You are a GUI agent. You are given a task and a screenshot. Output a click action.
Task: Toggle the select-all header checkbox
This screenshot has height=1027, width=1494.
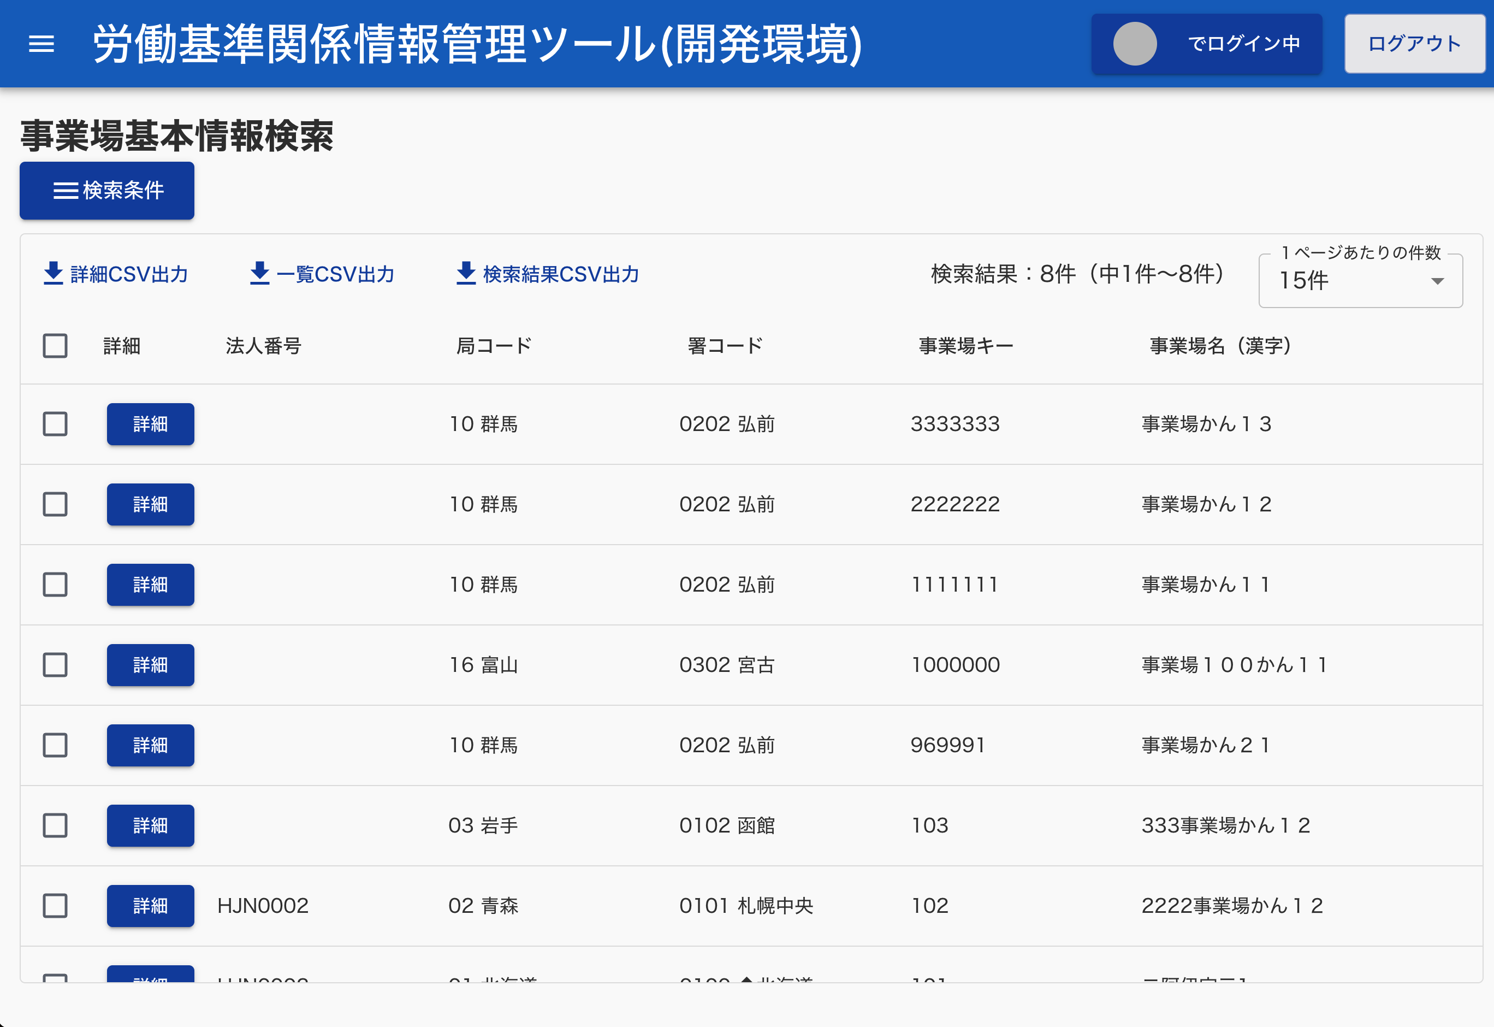(x=55, y=346)
